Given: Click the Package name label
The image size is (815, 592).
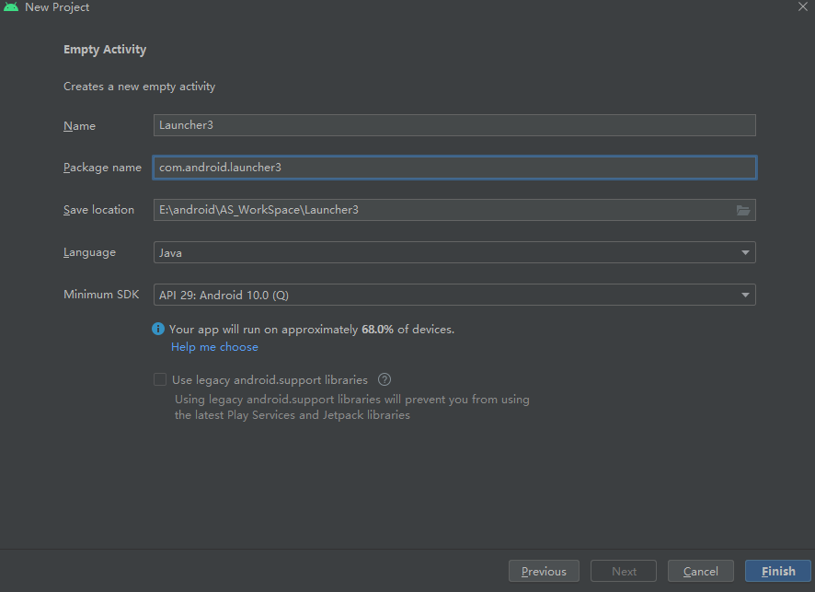Looking at the screenshot, I should 102,168.
